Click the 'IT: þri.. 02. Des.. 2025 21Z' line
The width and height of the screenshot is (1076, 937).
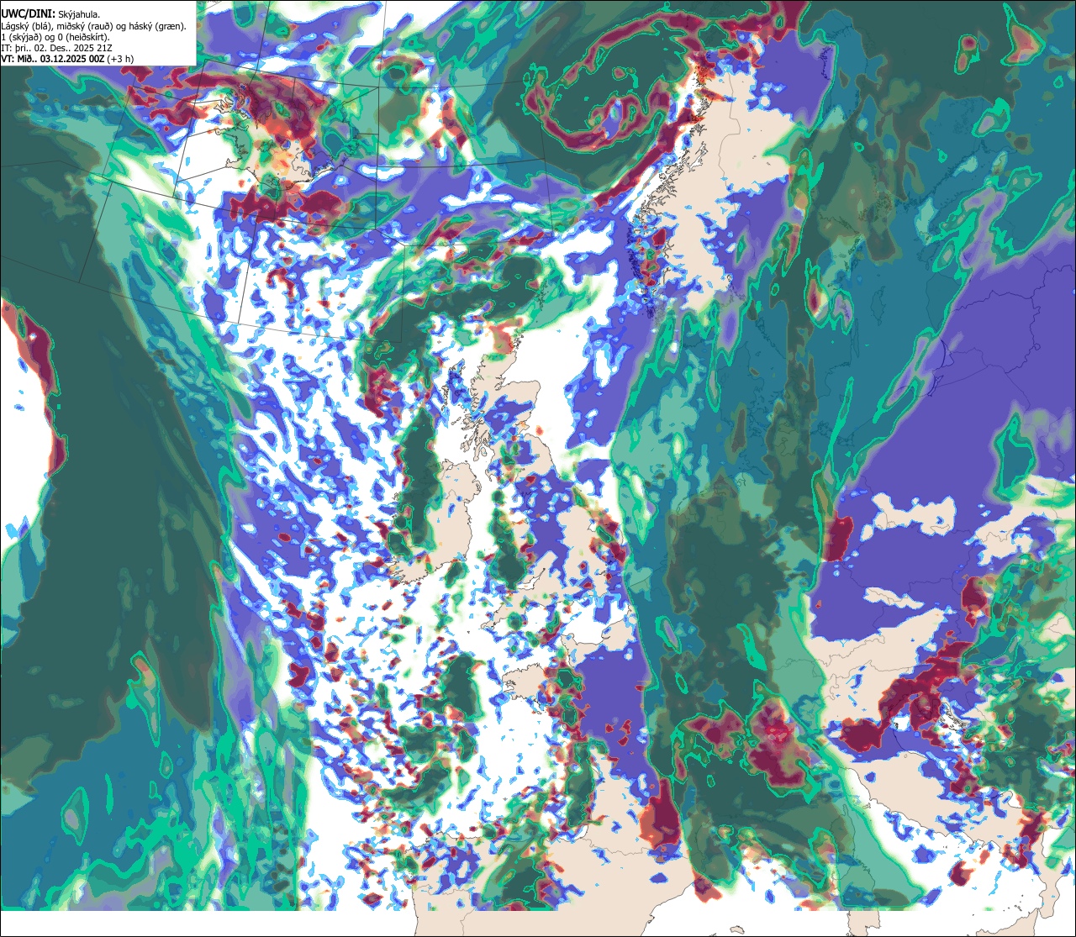tap(57, 48)
